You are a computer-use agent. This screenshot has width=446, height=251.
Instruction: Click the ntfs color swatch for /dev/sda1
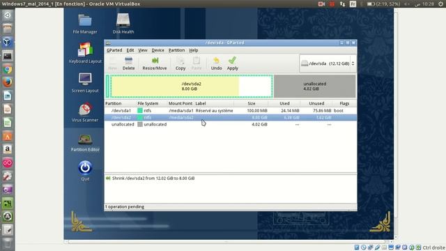[x=140, y=110]
